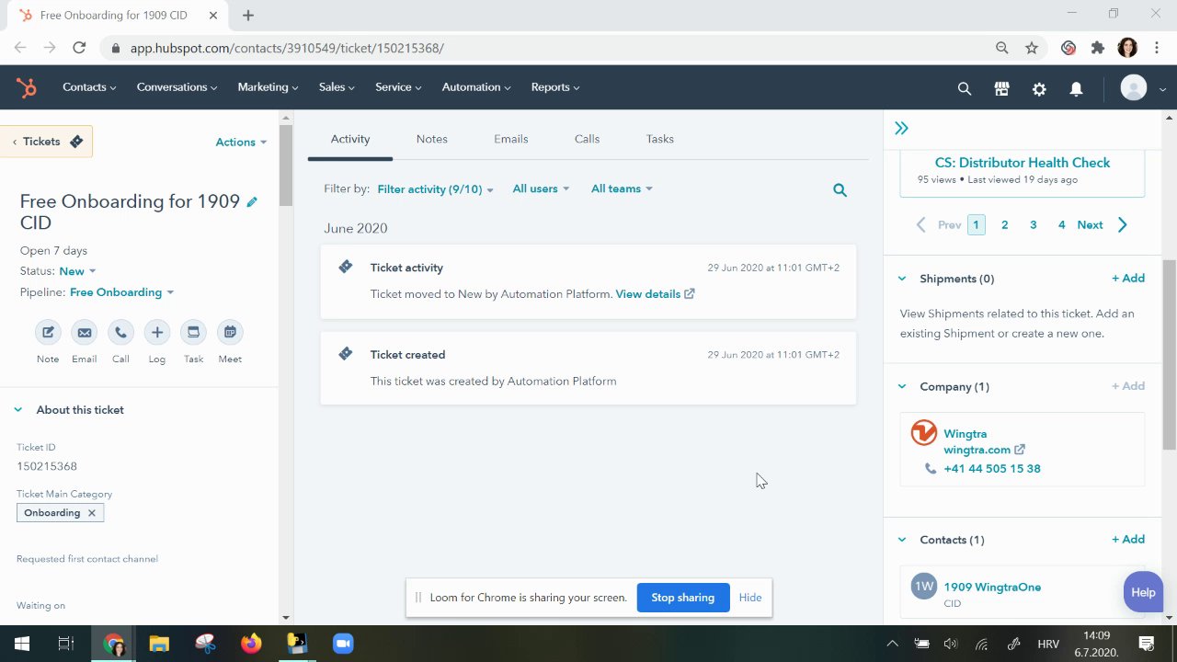Open CS: Distributor Health Check link
This screenshot has width=1177, height=662.
(x=1023, y=163)
